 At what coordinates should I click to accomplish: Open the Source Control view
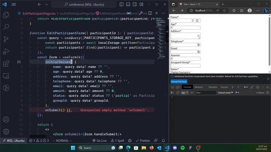pos(6,39)
